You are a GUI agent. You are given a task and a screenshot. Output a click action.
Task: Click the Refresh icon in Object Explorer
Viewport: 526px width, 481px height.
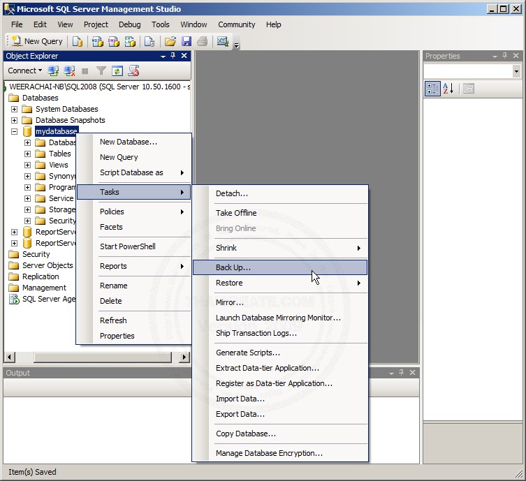[117, 71]
